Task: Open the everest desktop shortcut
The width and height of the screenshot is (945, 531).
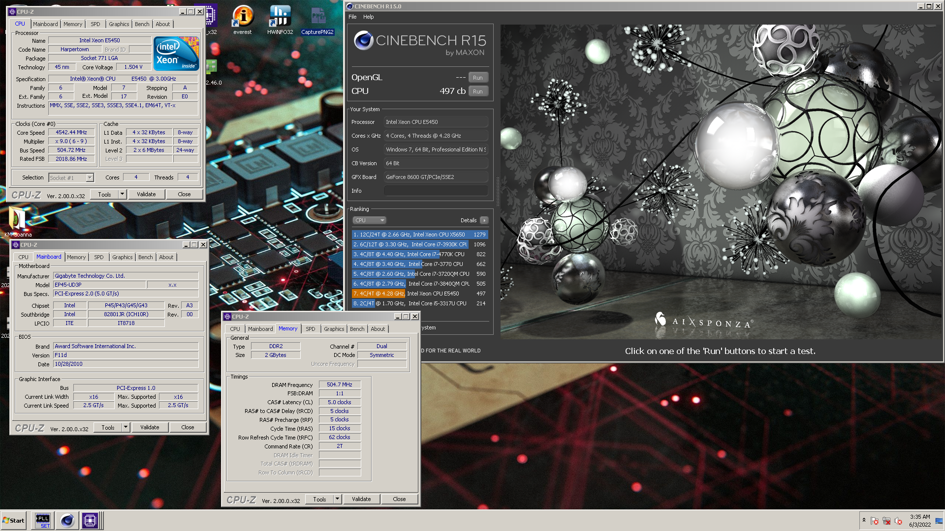Action: click(x=243, y=20)
